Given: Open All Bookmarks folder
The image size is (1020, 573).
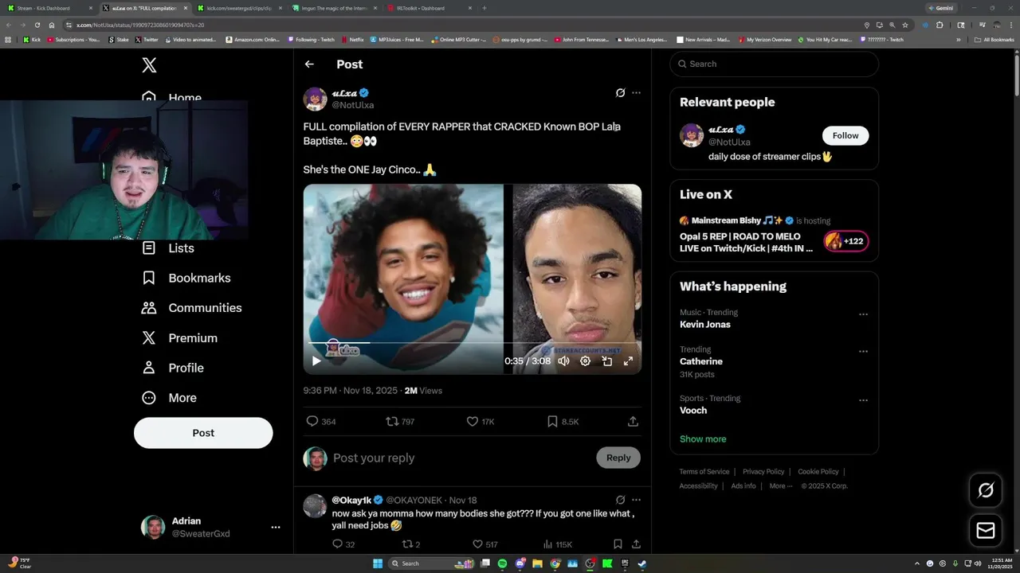Looking at the screenshot, I should coord(994,39).
